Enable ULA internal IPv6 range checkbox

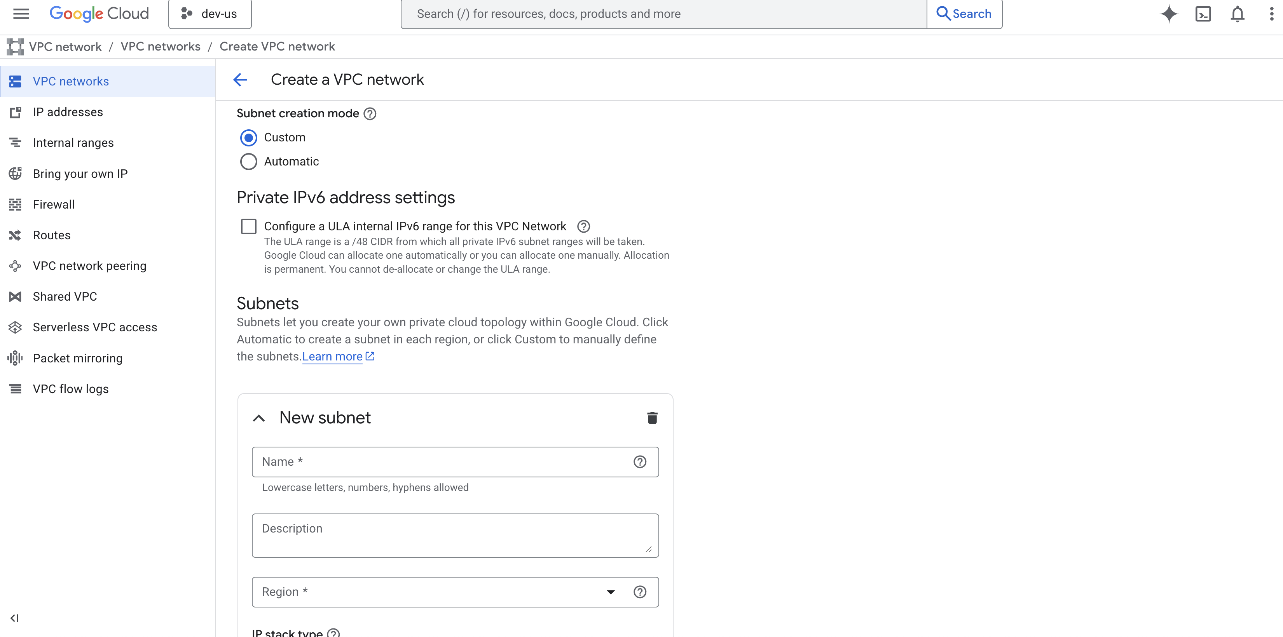click(248, 226)
